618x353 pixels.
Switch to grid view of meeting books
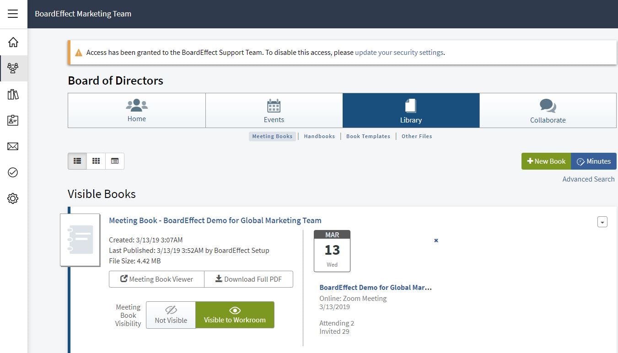(x=96, y=161)
